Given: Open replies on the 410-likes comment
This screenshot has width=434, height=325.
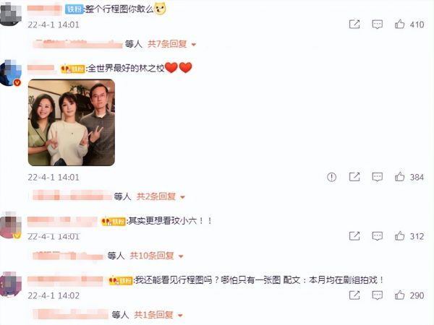Looking at the screenshot, I should (378, 25).
